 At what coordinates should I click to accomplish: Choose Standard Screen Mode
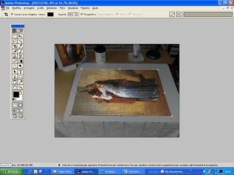14,110
